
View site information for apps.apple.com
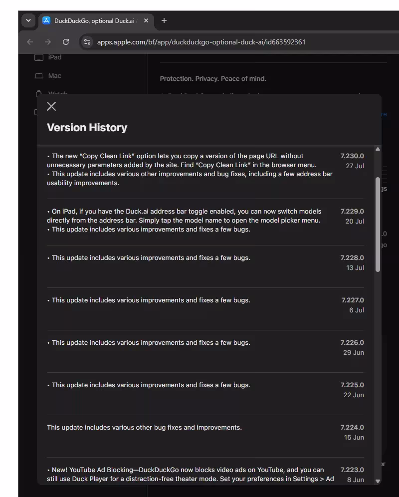pyautogui.click(x=87, y=42)
